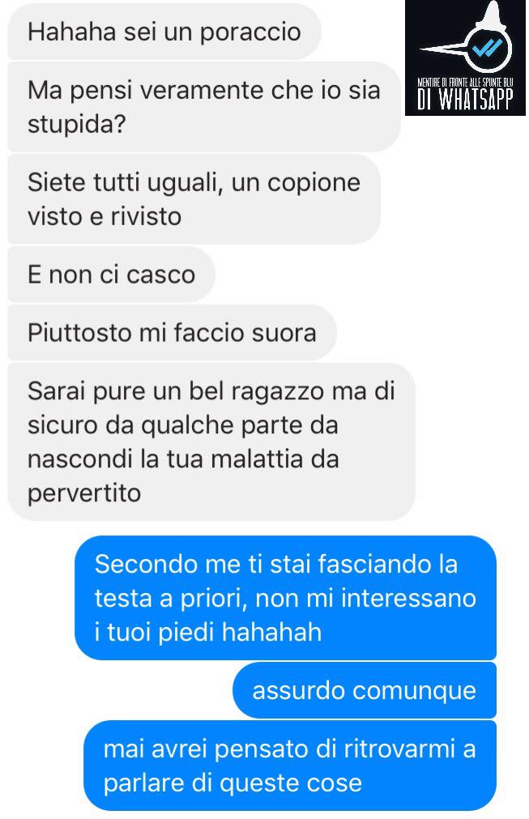
Task: Click the word 'pervertito' in the gray bubble
Action: coord(84,493)
